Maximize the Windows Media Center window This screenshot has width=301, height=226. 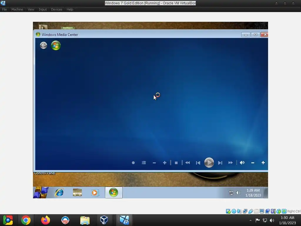[255, 35]
